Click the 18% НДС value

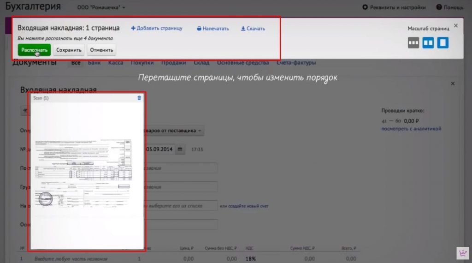pyautogui.click(x=250, y=259)
